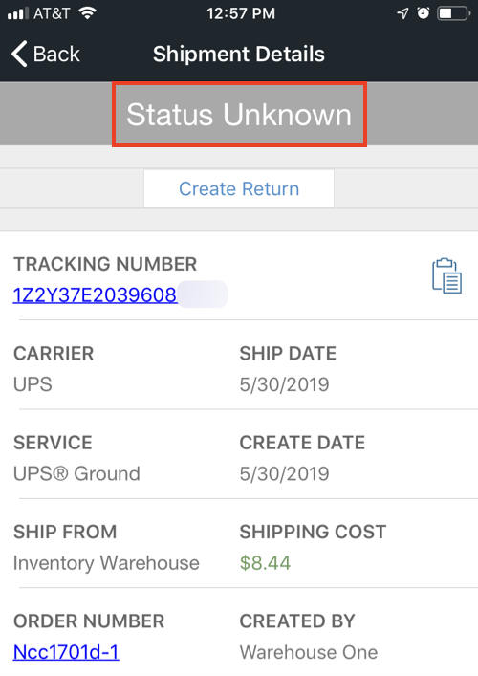Tap the alarm clock status icon
The width and height of the screenshot is (478, 676).
point(424,13)
